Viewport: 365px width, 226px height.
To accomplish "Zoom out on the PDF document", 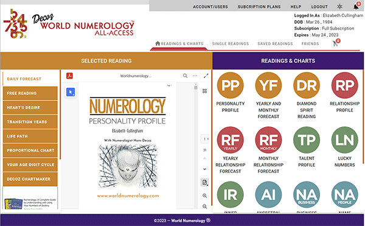I will [204, 207].
